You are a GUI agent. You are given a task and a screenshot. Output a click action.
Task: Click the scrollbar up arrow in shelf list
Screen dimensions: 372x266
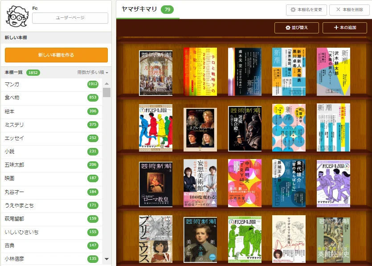click(x=107, y=84)
